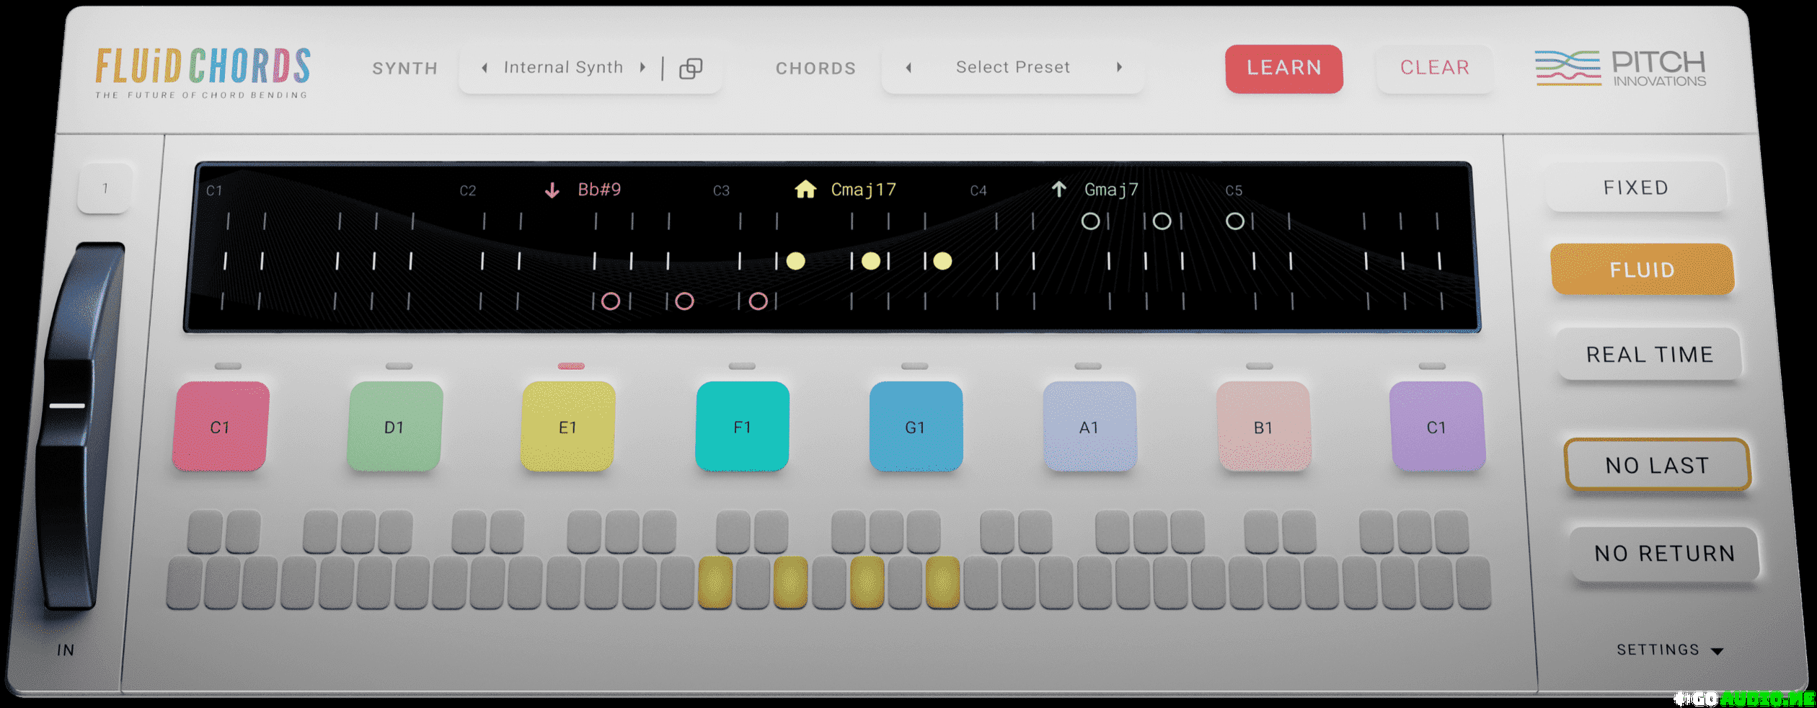Toggle the NO RETURN option
1817x708 pixels.
tap(1664, 553)
